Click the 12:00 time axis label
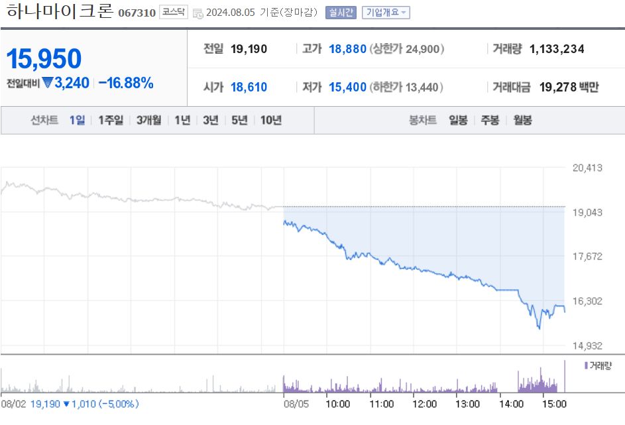The height and width of the screenshot is (425, 625). [x=424, y=404]
